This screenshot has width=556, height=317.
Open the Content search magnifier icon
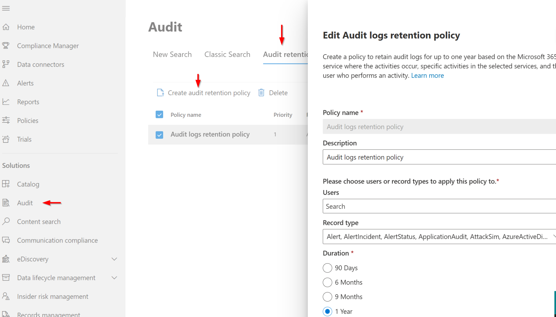[6, 221]
